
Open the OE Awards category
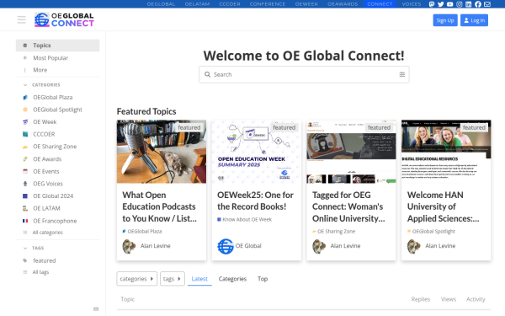pyautogui.click(x=57, y=159)
